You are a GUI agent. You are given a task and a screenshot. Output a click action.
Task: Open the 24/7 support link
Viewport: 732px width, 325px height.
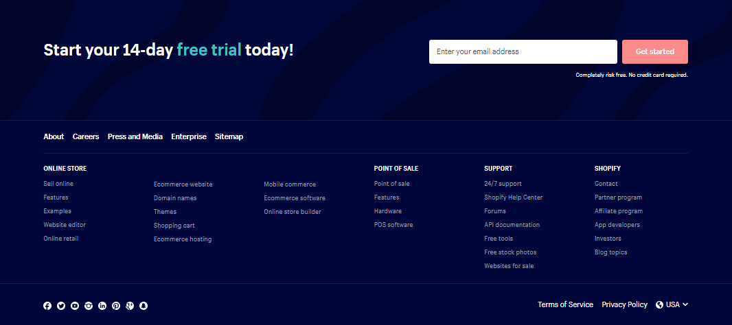pos(503,184)
